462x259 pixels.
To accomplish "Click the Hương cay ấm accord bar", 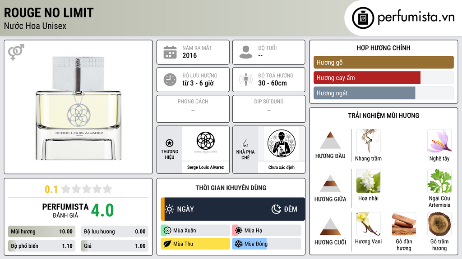I will coord(383,77).
